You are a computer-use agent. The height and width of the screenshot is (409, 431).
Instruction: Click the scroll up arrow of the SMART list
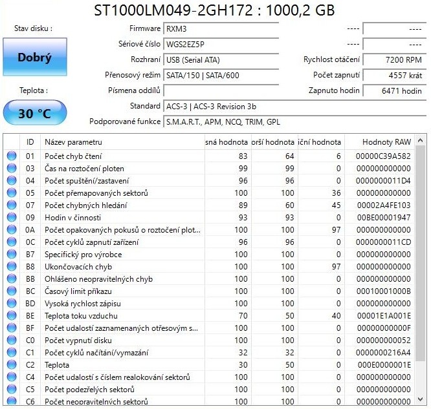(x=420, y=141)
